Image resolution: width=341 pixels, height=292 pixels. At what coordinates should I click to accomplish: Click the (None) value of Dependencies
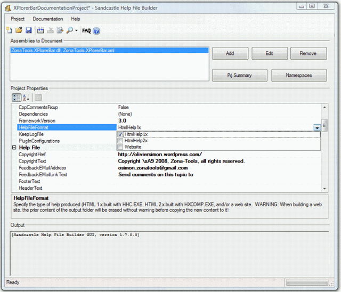click(x=125, y=114)
